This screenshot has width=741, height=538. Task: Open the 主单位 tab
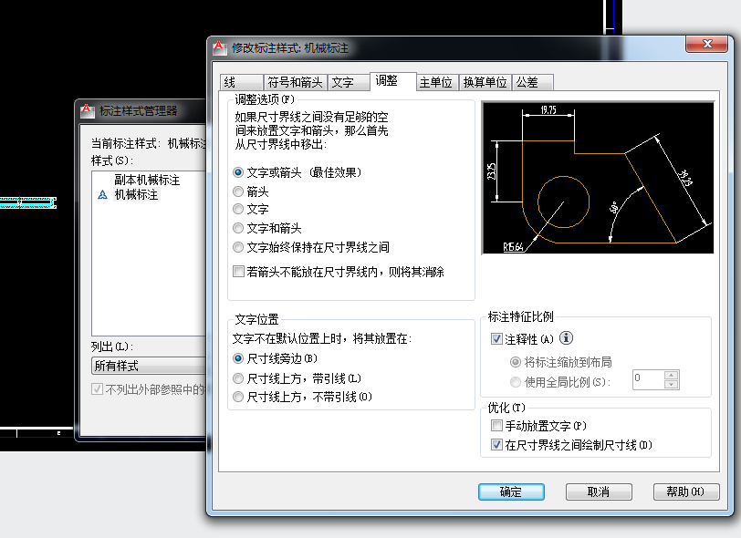(x=435, y=82)
